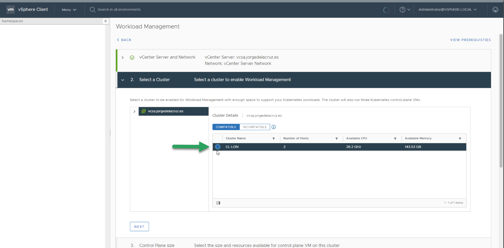Screen dimensions: 504x248
Task: Click the info icon next to INCOMPATIBLE
Action: pyautogui.click(x=274, y=127)
